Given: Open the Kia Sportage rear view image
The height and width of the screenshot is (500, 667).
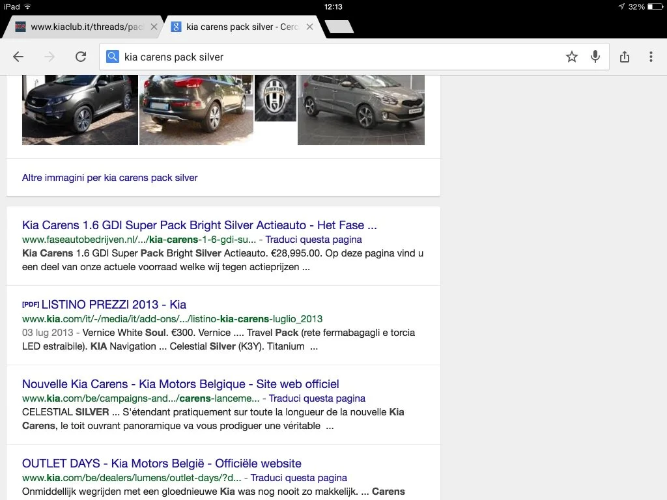Looking at the screenshot, I should click(x=196, y=109).
